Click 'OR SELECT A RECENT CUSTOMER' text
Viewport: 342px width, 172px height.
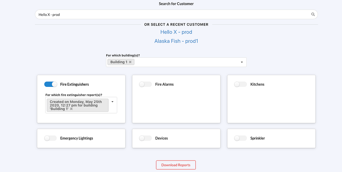click(176, 25)
